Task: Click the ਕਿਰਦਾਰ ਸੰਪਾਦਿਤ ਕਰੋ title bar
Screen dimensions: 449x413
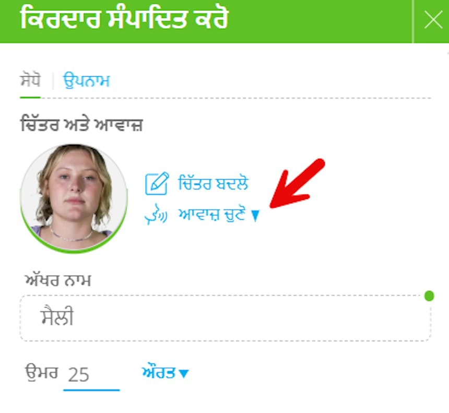Action: pyautogui.click(x=206, y=21)
